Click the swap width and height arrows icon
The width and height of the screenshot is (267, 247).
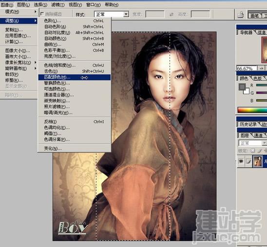[x=172, y=15]
